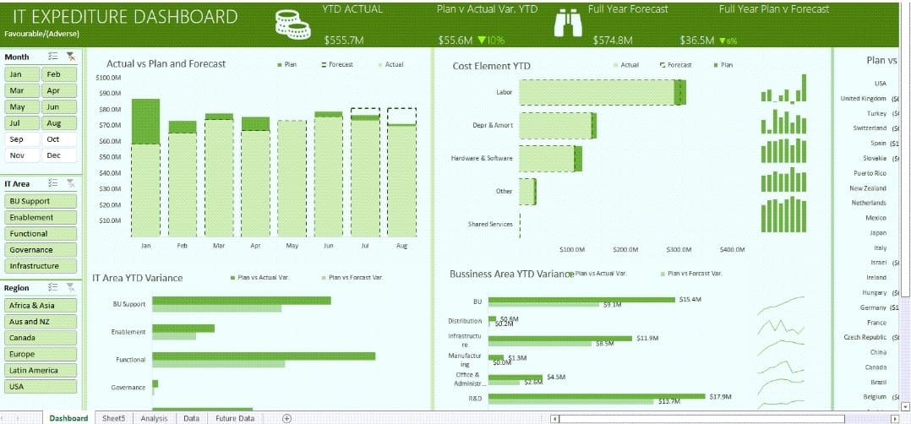
Task: Select Sep in the Month slicer
Action: (x=23, y=139)
